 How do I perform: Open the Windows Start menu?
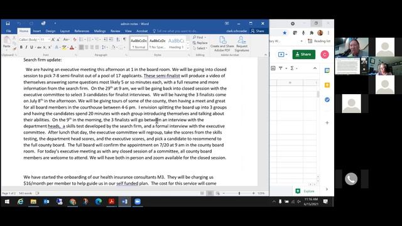click(7, 202)
